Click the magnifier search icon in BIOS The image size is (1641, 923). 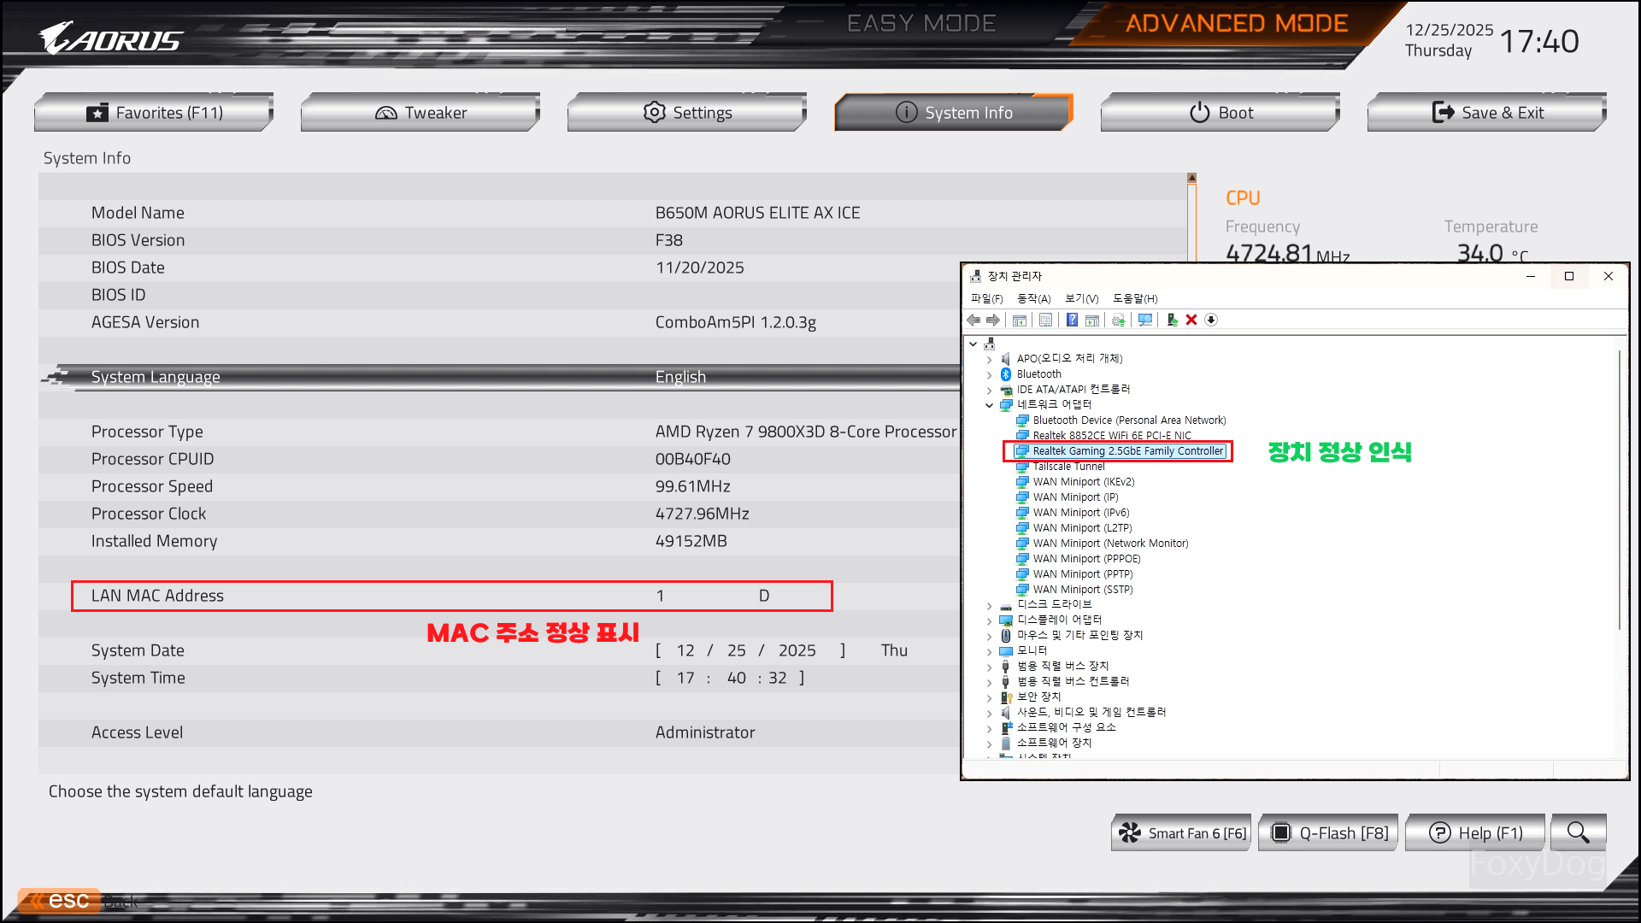(1578, 832)
